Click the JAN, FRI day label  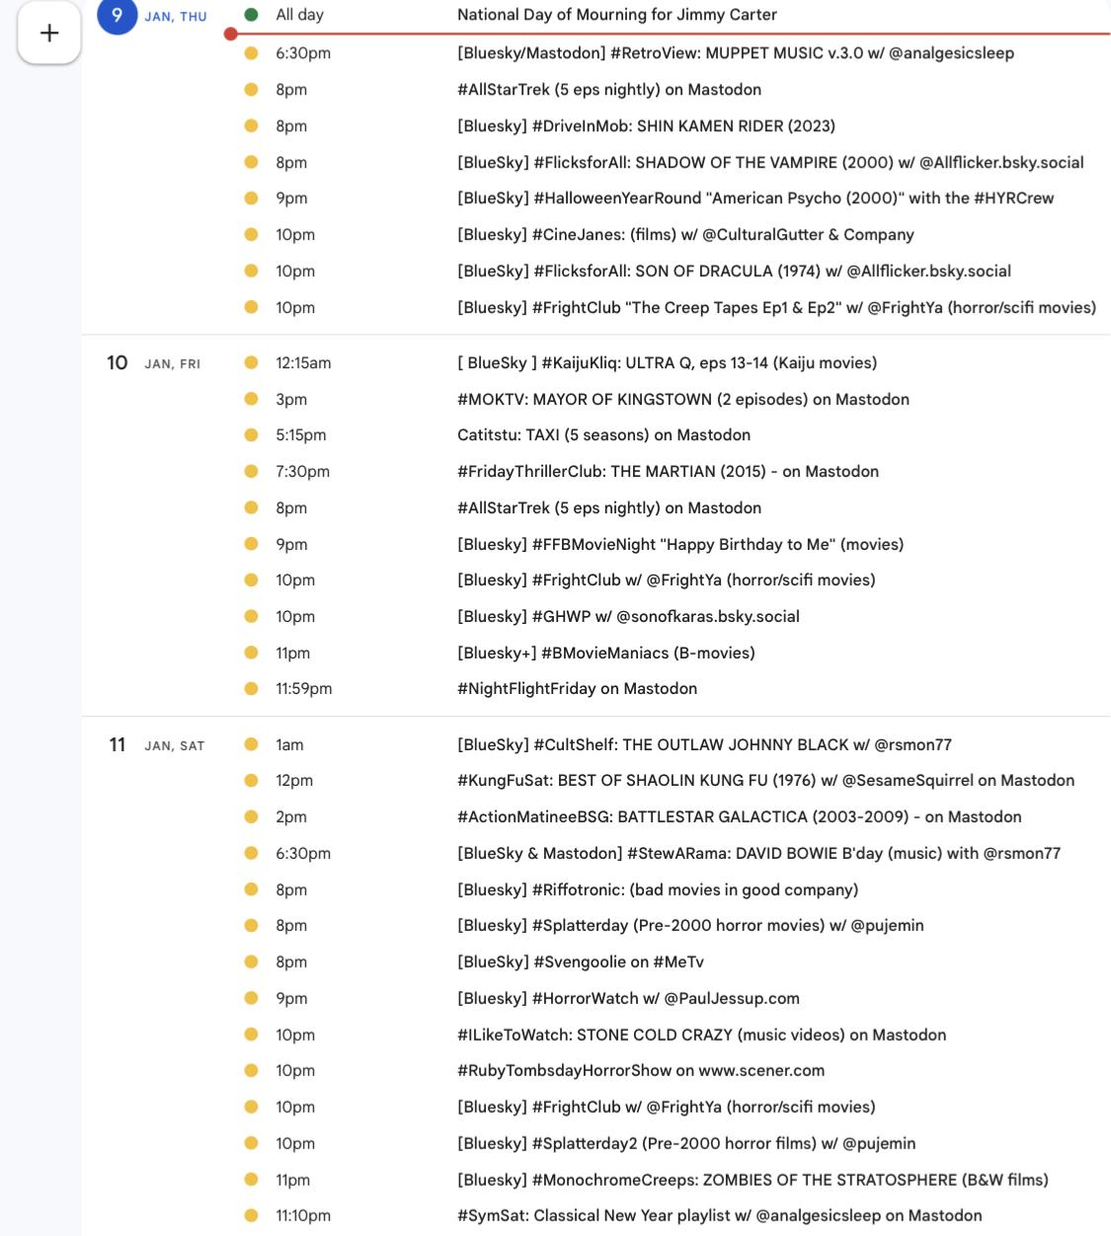pyautogui.click(x=173, y=364)
